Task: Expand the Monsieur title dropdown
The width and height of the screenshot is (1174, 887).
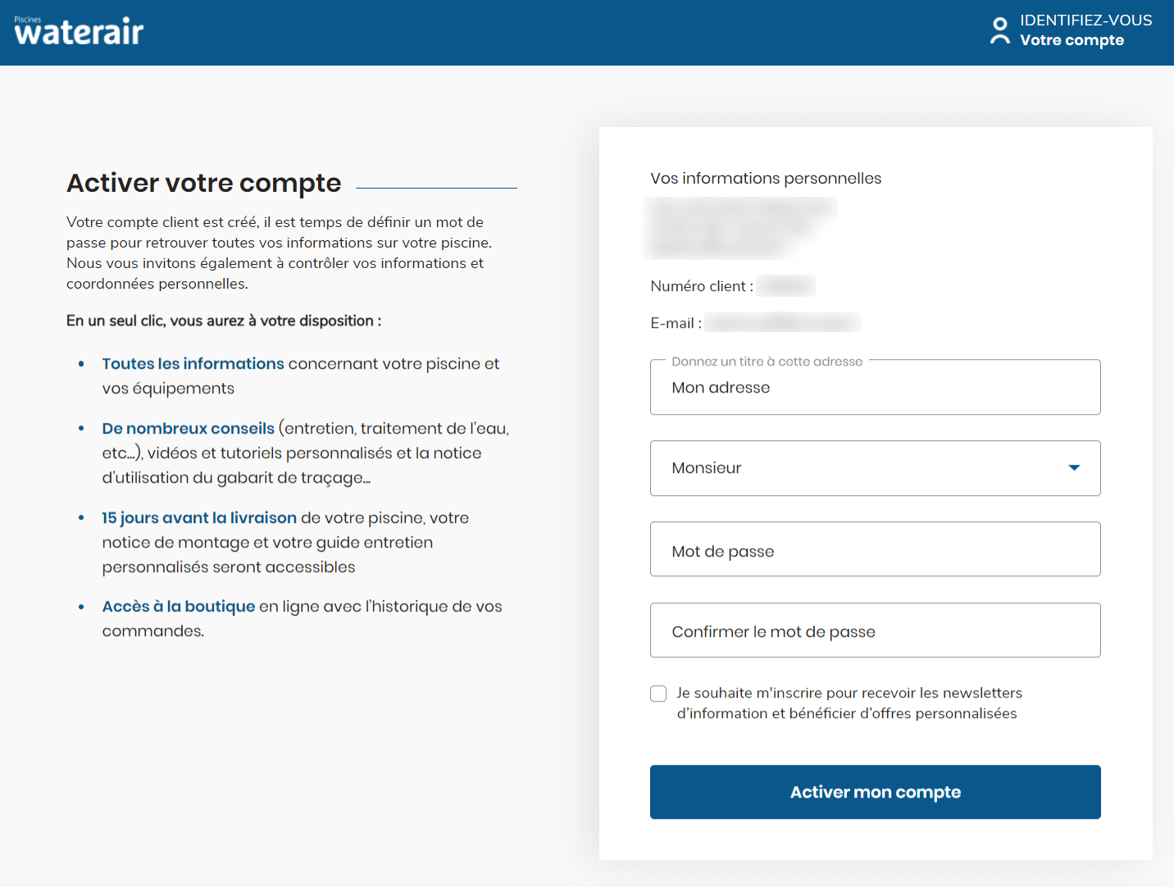Action: tap(875, 468)
